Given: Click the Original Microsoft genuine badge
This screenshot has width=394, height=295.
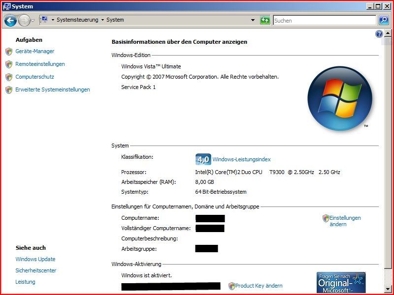Looking at the screenshot, I should pos(341,282).
